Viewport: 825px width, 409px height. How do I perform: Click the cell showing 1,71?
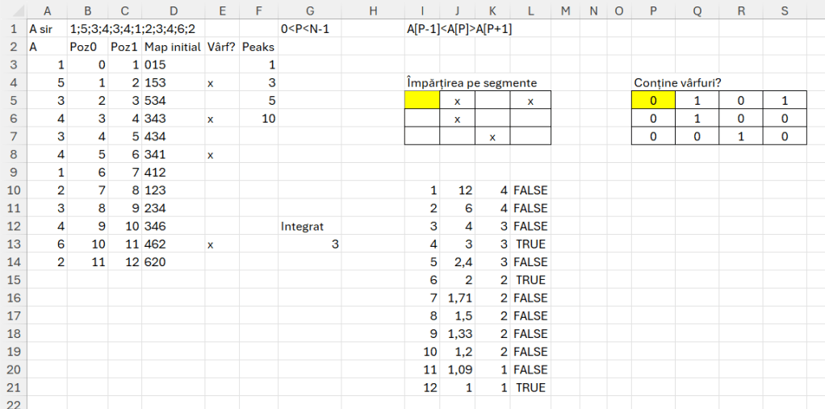tap(458, 298)
